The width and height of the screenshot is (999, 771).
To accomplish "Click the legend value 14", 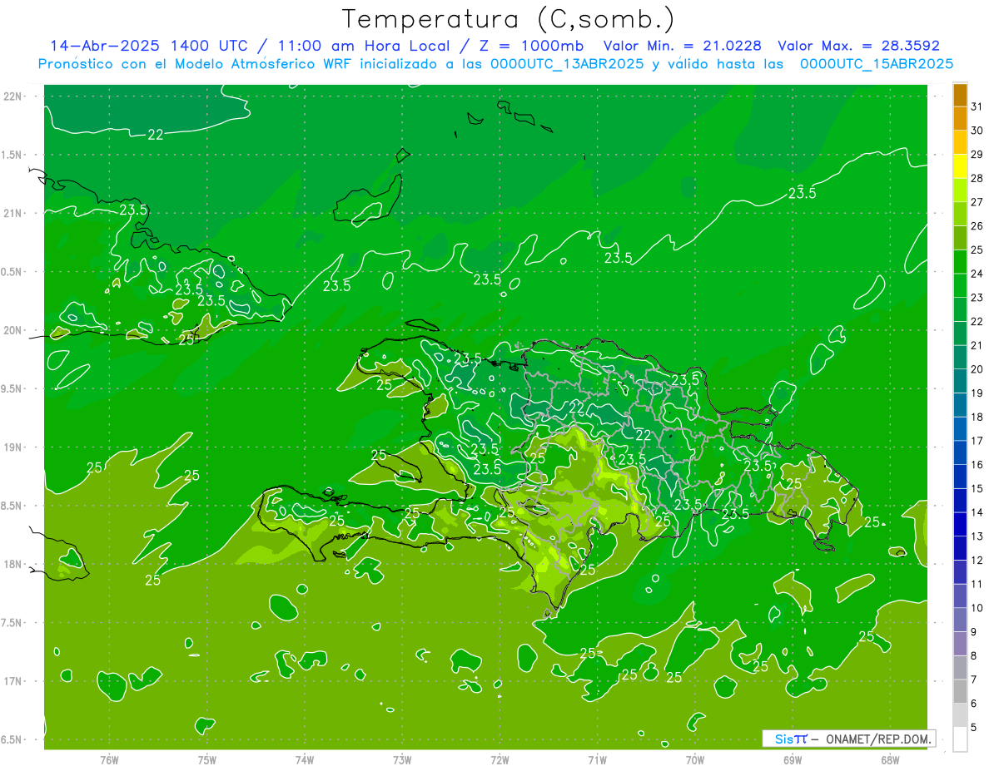I will [x=977, y=512].
